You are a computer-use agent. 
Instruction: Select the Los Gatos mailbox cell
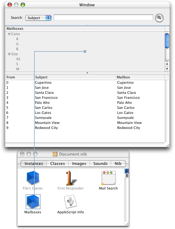tap(125, 113)
